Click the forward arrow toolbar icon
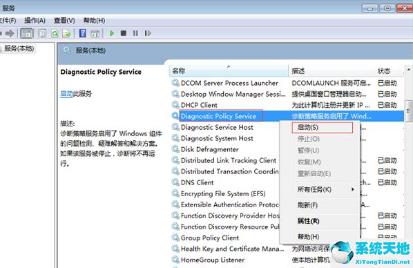This screenshot has width=413, height=268. (x=10, y=33)
